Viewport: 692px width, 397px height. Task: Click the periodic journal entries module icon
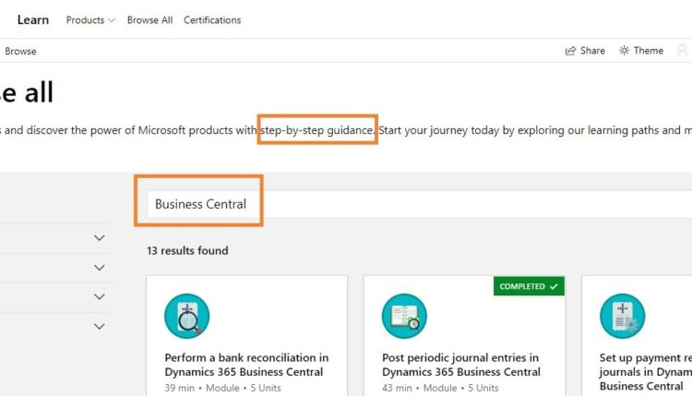(x=404, y=317)
